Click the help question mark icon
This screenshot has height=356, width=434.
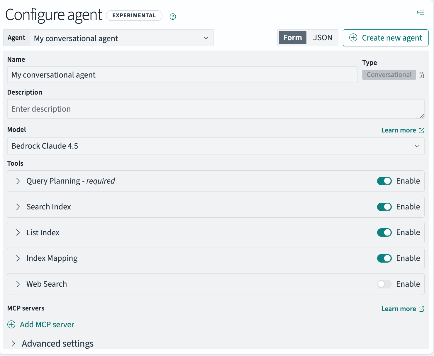173,16
